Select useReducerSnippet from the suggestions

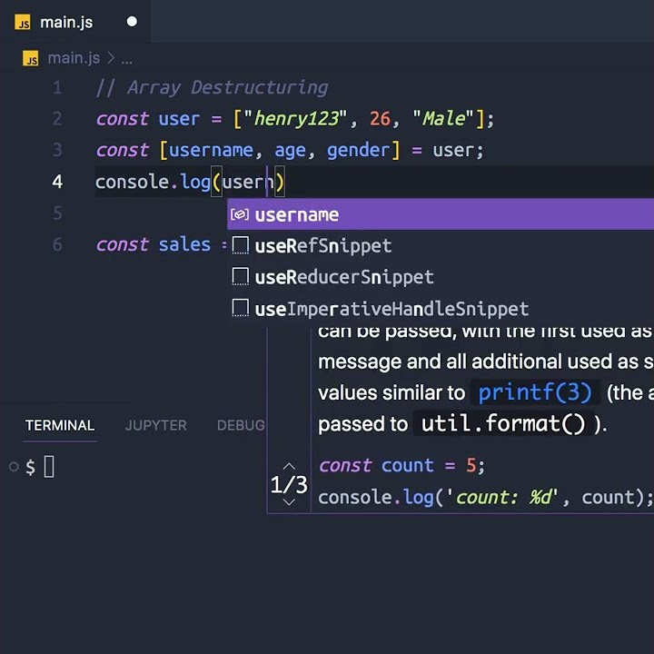344,277
